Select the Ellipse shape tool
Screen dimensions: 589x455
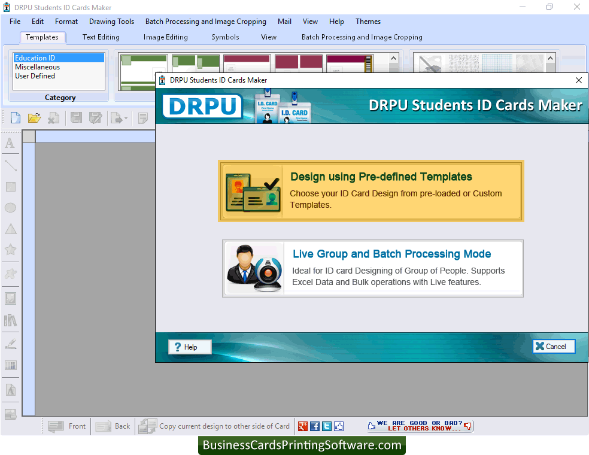tap(10, 208)
